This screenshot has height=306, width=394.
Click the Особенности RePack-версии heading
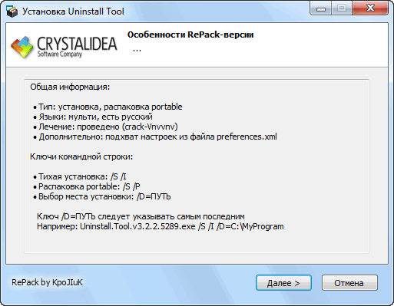[190, 35]
